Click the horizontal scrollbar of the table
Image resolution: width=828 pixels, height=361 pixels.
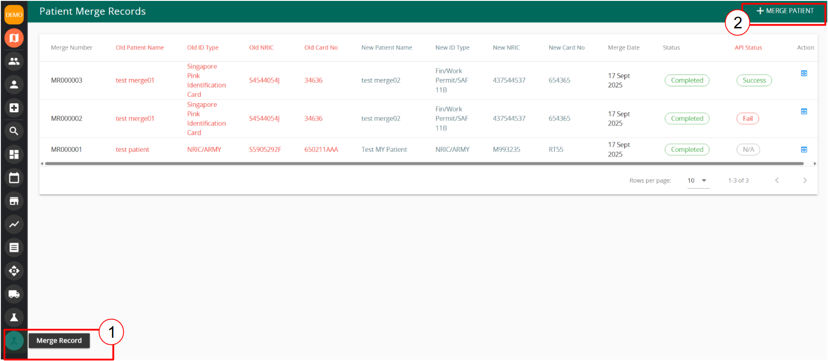click(424, 164)
